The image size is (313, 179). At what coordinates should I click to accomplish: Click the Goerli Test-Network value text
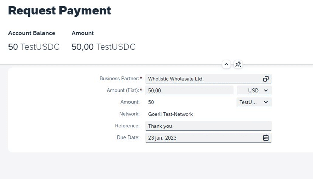coord(170,114)
